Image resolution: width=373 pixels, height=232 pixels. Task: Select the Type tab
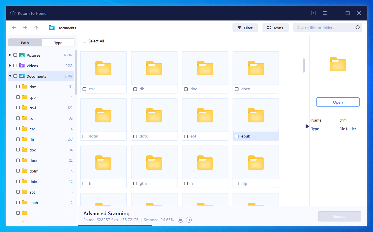tap(58, 43)
